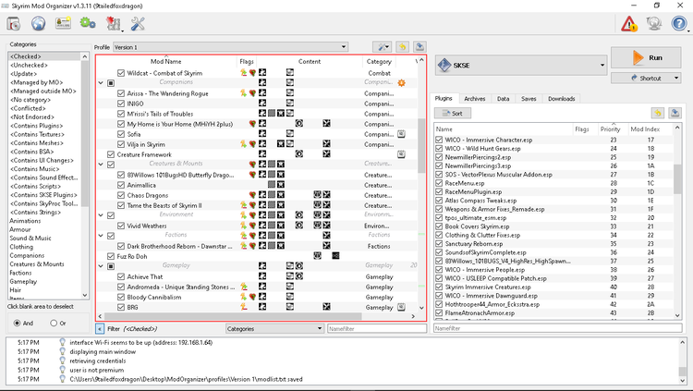Switch to the Plugins tab

pos(444,98)
